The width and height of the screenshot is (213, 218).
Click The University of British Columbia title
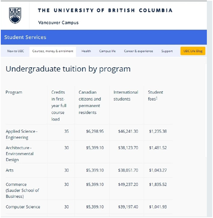point(105,10)
